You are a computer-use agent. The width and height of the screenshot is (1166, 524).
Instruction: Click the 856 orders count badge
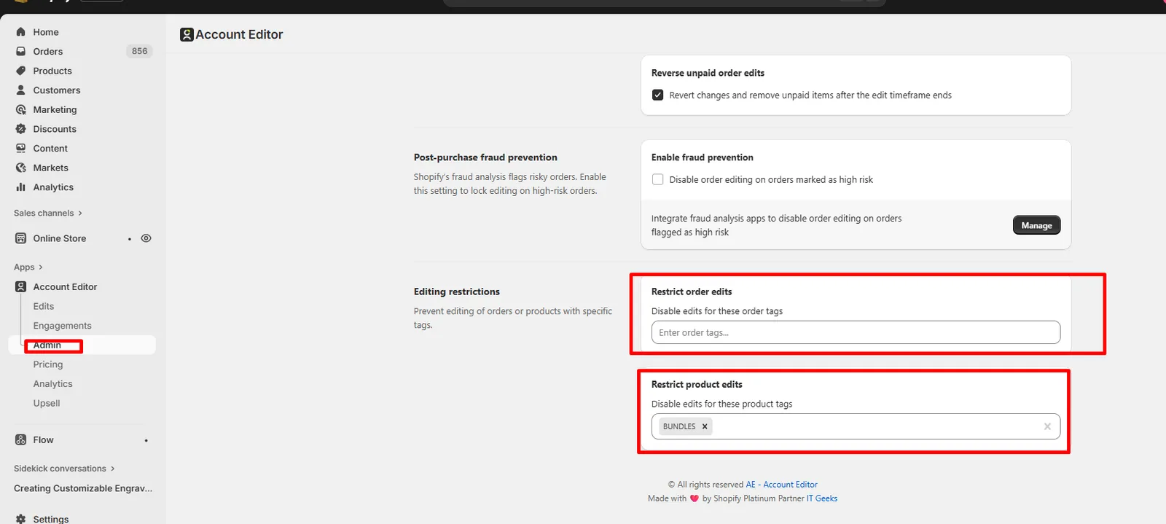pos(139,51)
